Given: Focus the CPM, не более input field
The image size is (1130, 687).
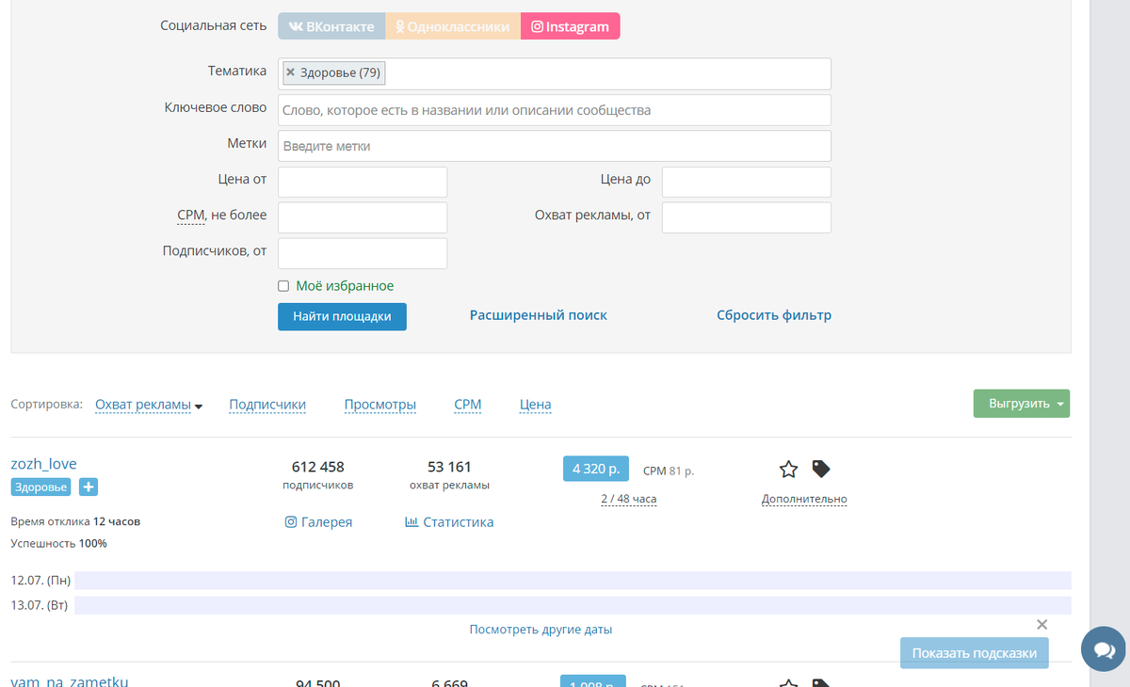Looking at the screenshot, I should [x=363, y=217].
